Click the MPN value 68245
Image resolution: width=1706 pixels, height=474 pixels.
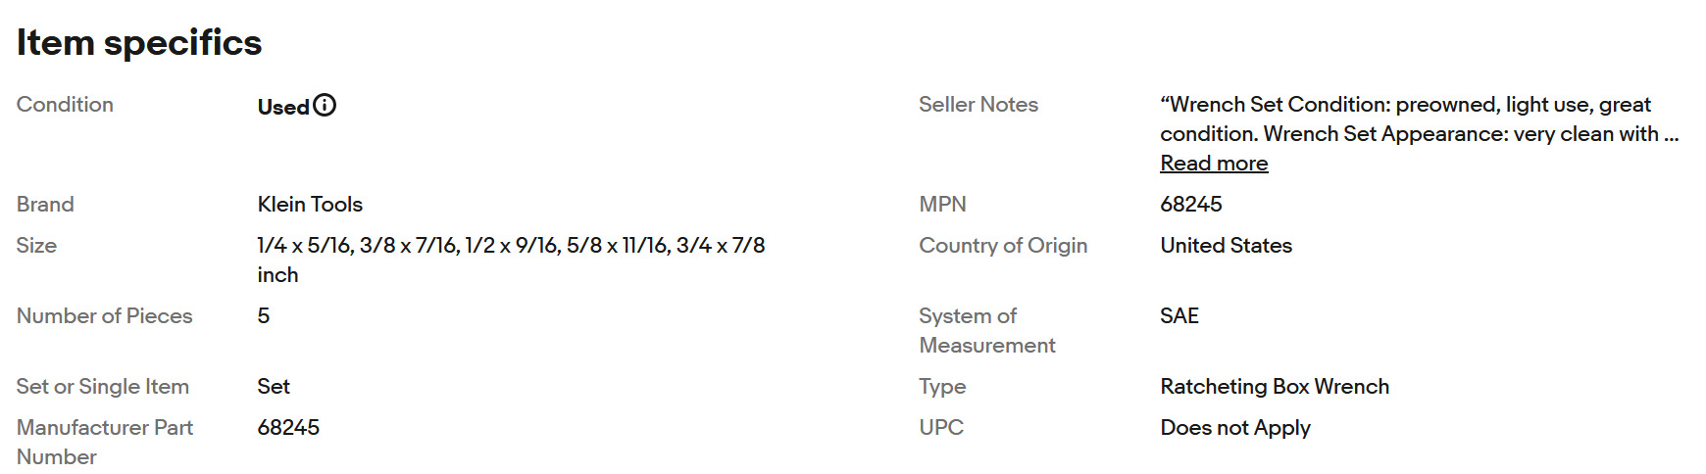(x=1191, y=205)
